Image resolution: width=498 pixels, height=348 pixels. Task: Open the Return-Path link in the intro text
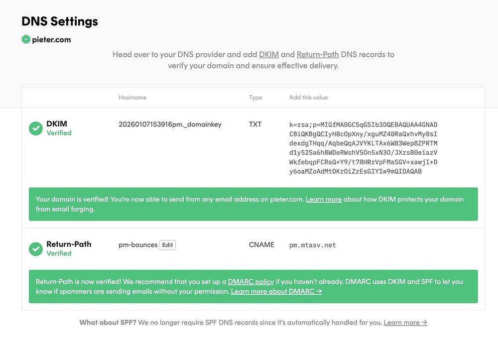[317, 54]
